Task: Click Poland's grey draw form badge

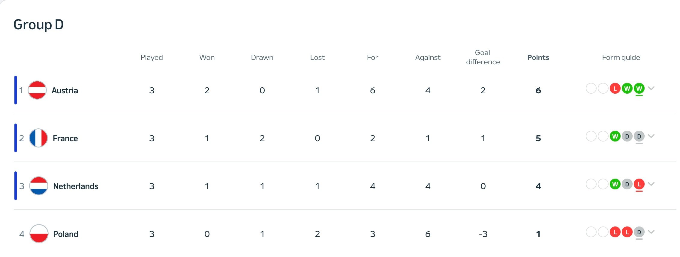Action: 639,232
